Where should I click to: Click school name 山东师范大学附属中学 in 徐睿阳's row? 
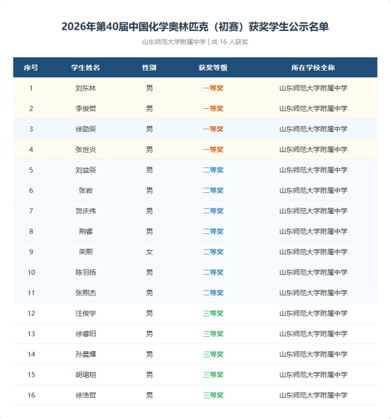tap(313, 334)
